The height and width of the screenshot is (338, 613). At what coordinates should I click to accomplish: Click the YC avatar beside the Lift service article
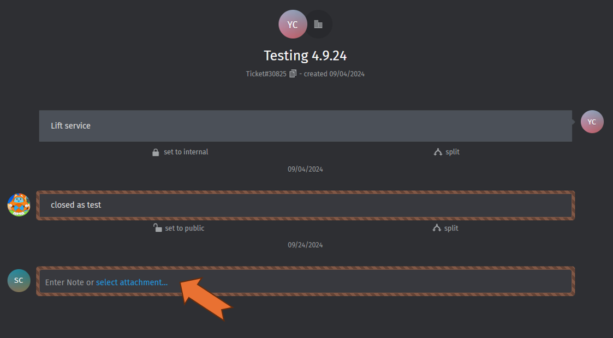coord(592,122)
